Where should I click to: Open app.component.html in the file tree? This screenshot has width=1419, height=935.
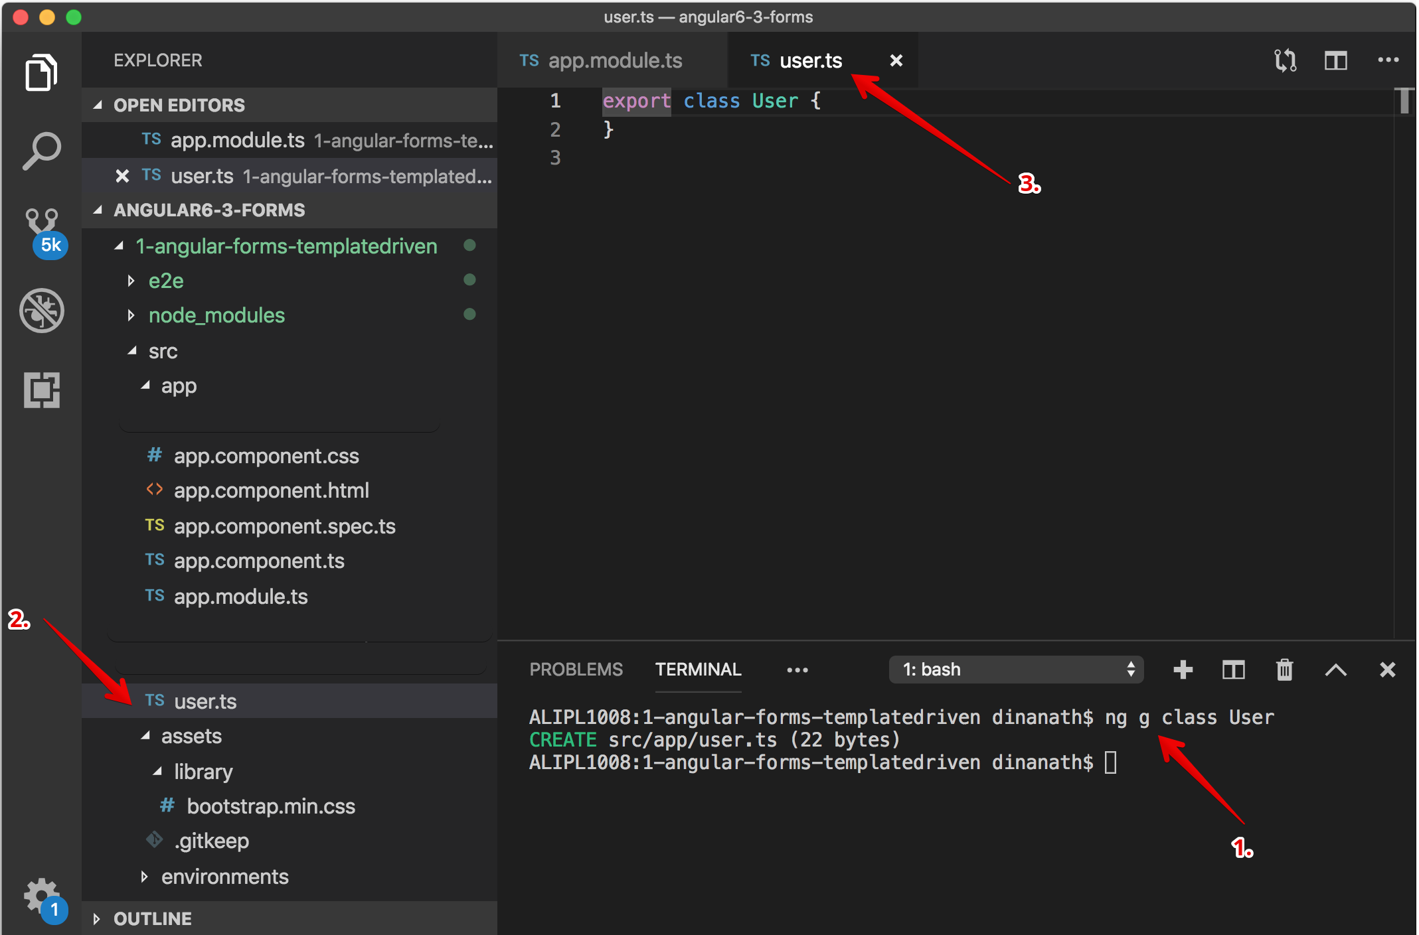pos(271,490)
